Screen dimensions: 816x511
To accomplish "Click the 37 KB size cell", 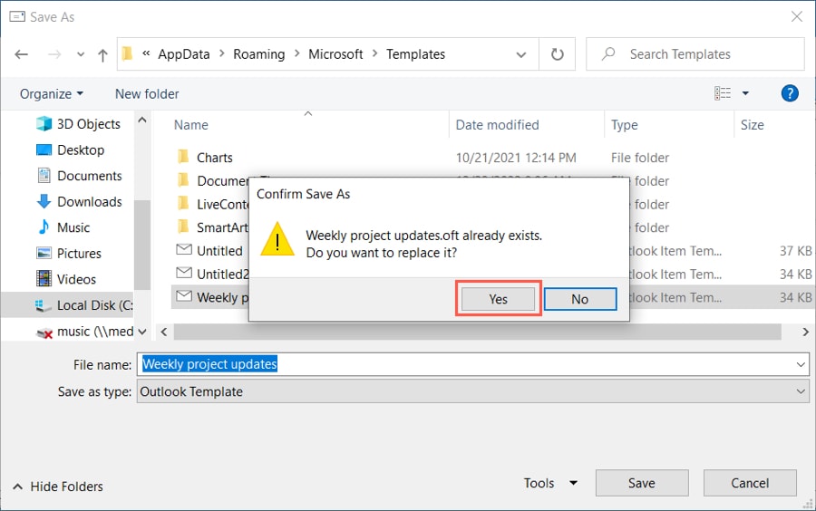I will (795, 251).
